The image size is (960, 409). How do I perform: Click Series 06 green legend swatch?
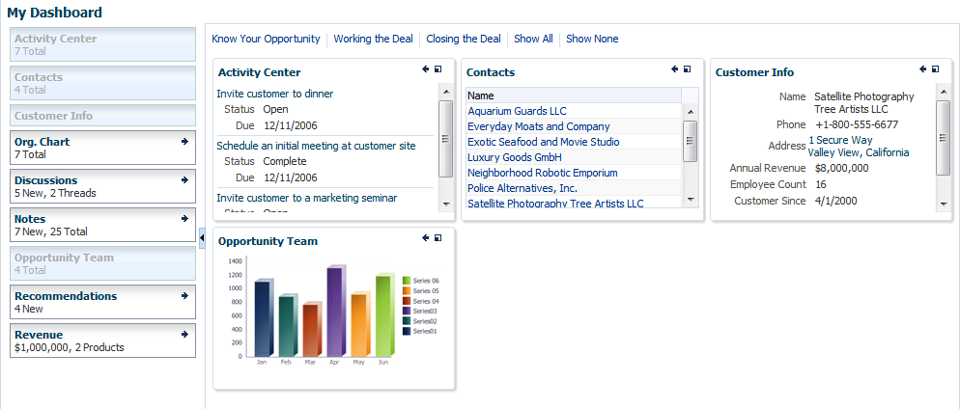407,281
